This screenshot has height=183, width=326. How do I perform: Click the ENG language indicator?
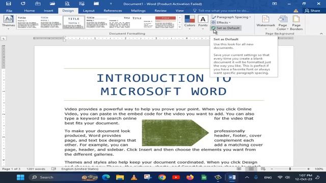(268, 177)
